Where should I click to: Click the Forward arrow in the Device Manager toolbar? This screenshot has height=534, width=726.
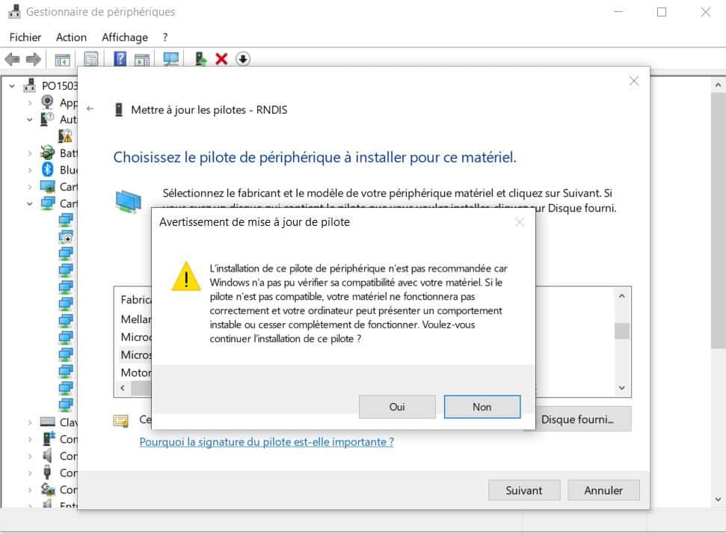coord(34,59)
